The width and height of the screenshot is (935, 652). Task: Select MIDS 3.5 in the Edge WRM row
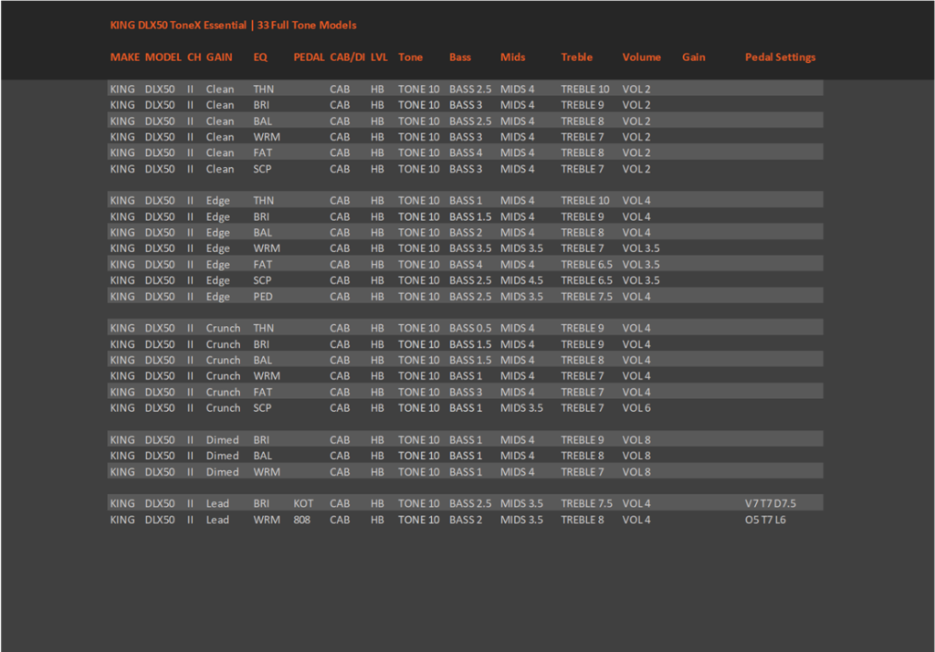pyautogui.click(x=521, y=248)
